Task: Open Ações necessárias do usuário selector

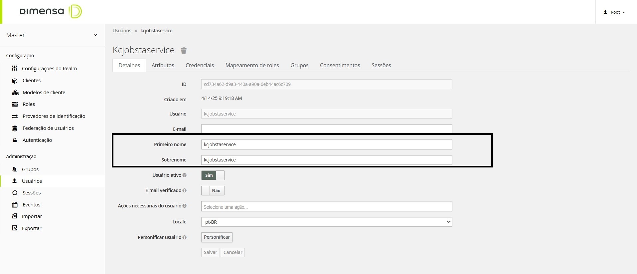Action: pos(326,206)
